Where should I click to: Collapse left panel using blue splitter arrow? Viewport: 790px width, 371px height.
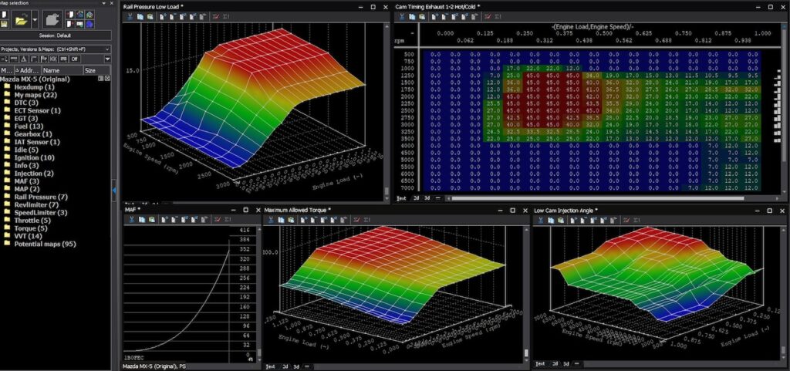pyautogui.click(x=114, y=190)
